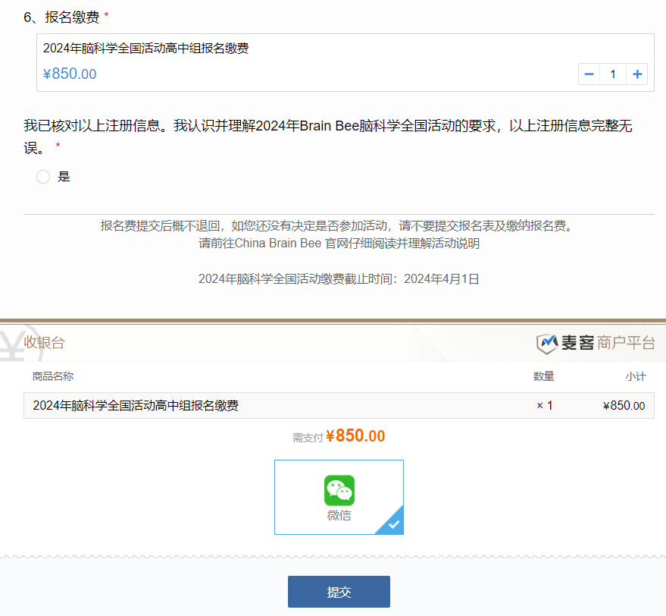Click the 商户平台 text beside the logo
Image resolution: width=666 pixels, height=616 pixels.
[x=626, y=343]
